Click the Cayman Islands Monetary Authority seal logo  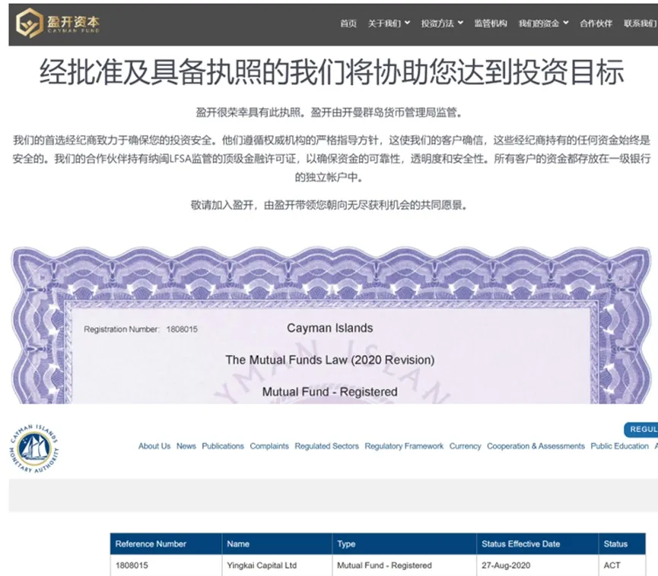pos(34,449)
